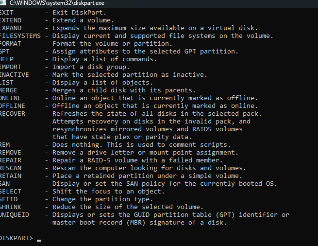Click "master boot record (MBR) signature" line
The height and width of the screenshot is (246, 318).
[139, 223]
